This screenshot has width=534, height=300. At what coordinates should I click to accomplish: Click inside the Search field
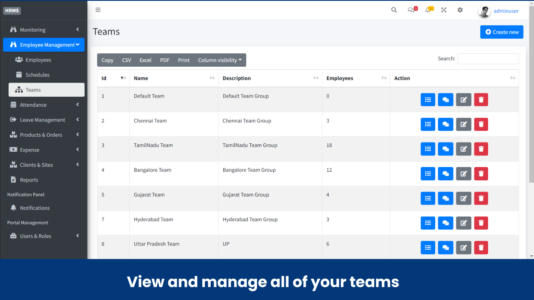(488, 58)
